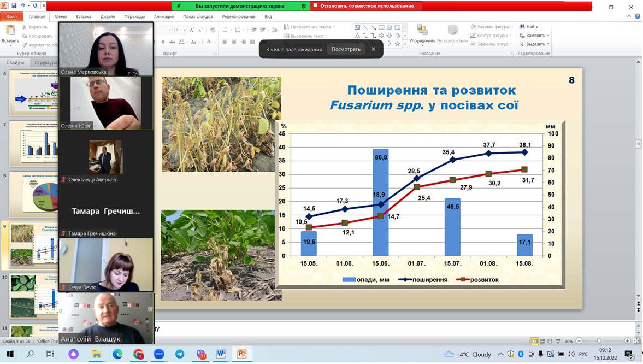Align text left in the paragraph group
The height and width of the screenshot is (364, 643).
pyautogui.click(x=225, y=42)
